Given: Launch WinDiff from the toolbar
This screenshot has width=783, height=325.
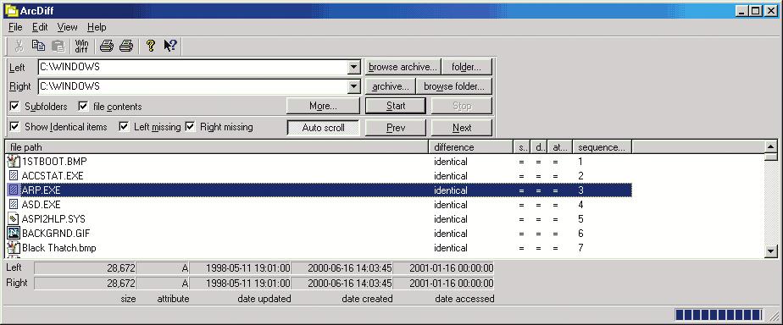Looking at the screenshot, I should coord(81,46).
